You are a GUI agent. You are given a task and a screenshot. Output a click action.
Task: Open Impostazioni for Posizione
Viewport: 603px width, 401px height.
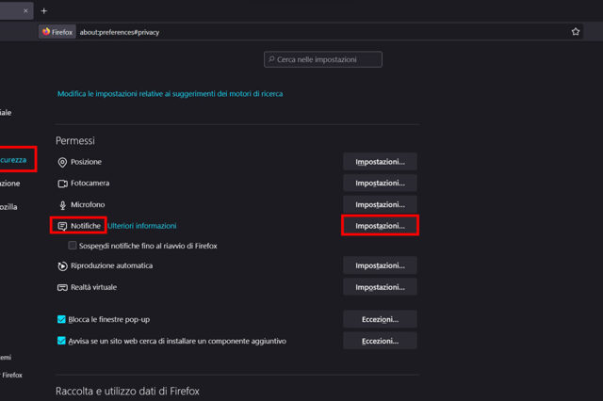[380, 162]
